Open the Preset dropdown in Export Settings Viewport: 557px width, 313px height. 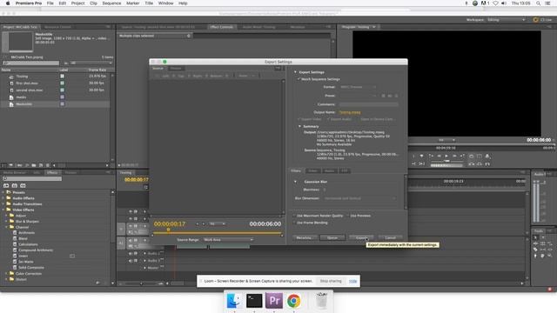(358, 96)
